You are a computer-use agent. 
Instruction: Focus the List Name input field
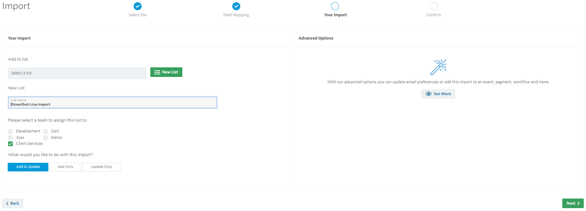click(112, 102)
